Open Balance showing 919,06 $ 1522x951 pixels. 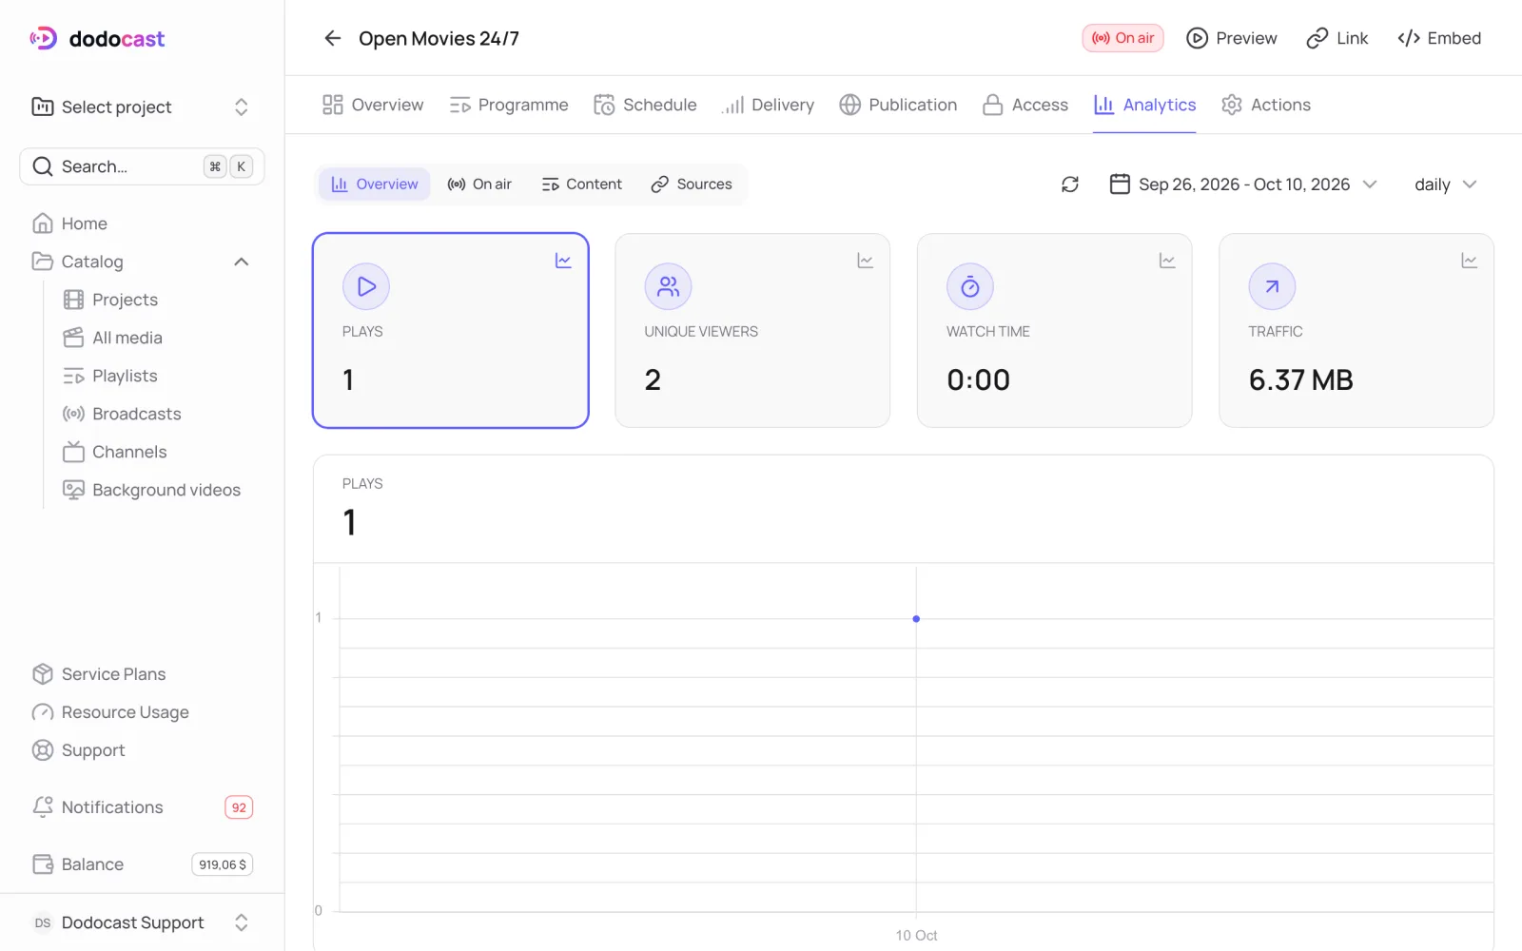coord(143,864)
